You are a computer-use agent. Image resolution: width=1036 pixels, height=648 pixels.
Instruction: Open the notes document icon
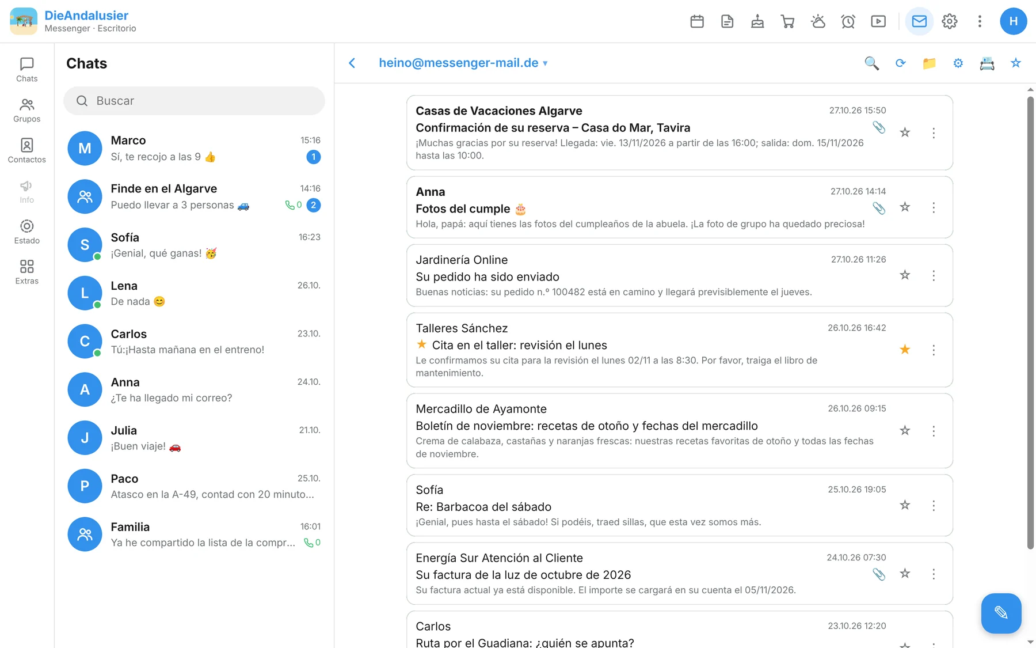point(728,21)
